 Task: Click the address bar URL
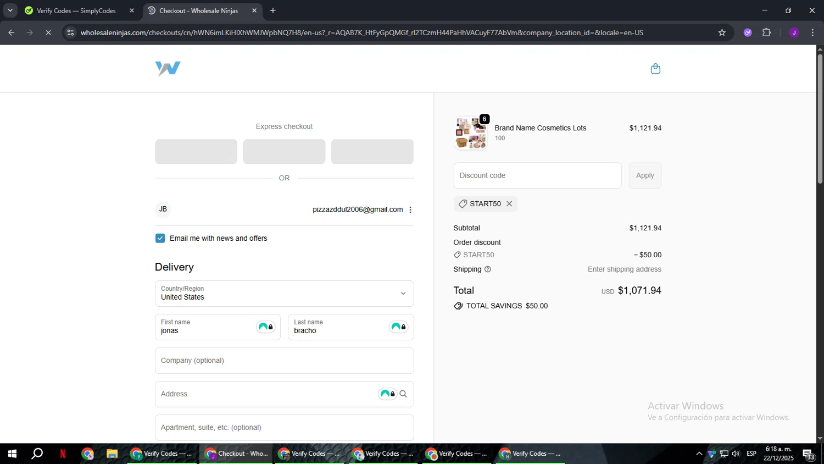click(362, 32)
